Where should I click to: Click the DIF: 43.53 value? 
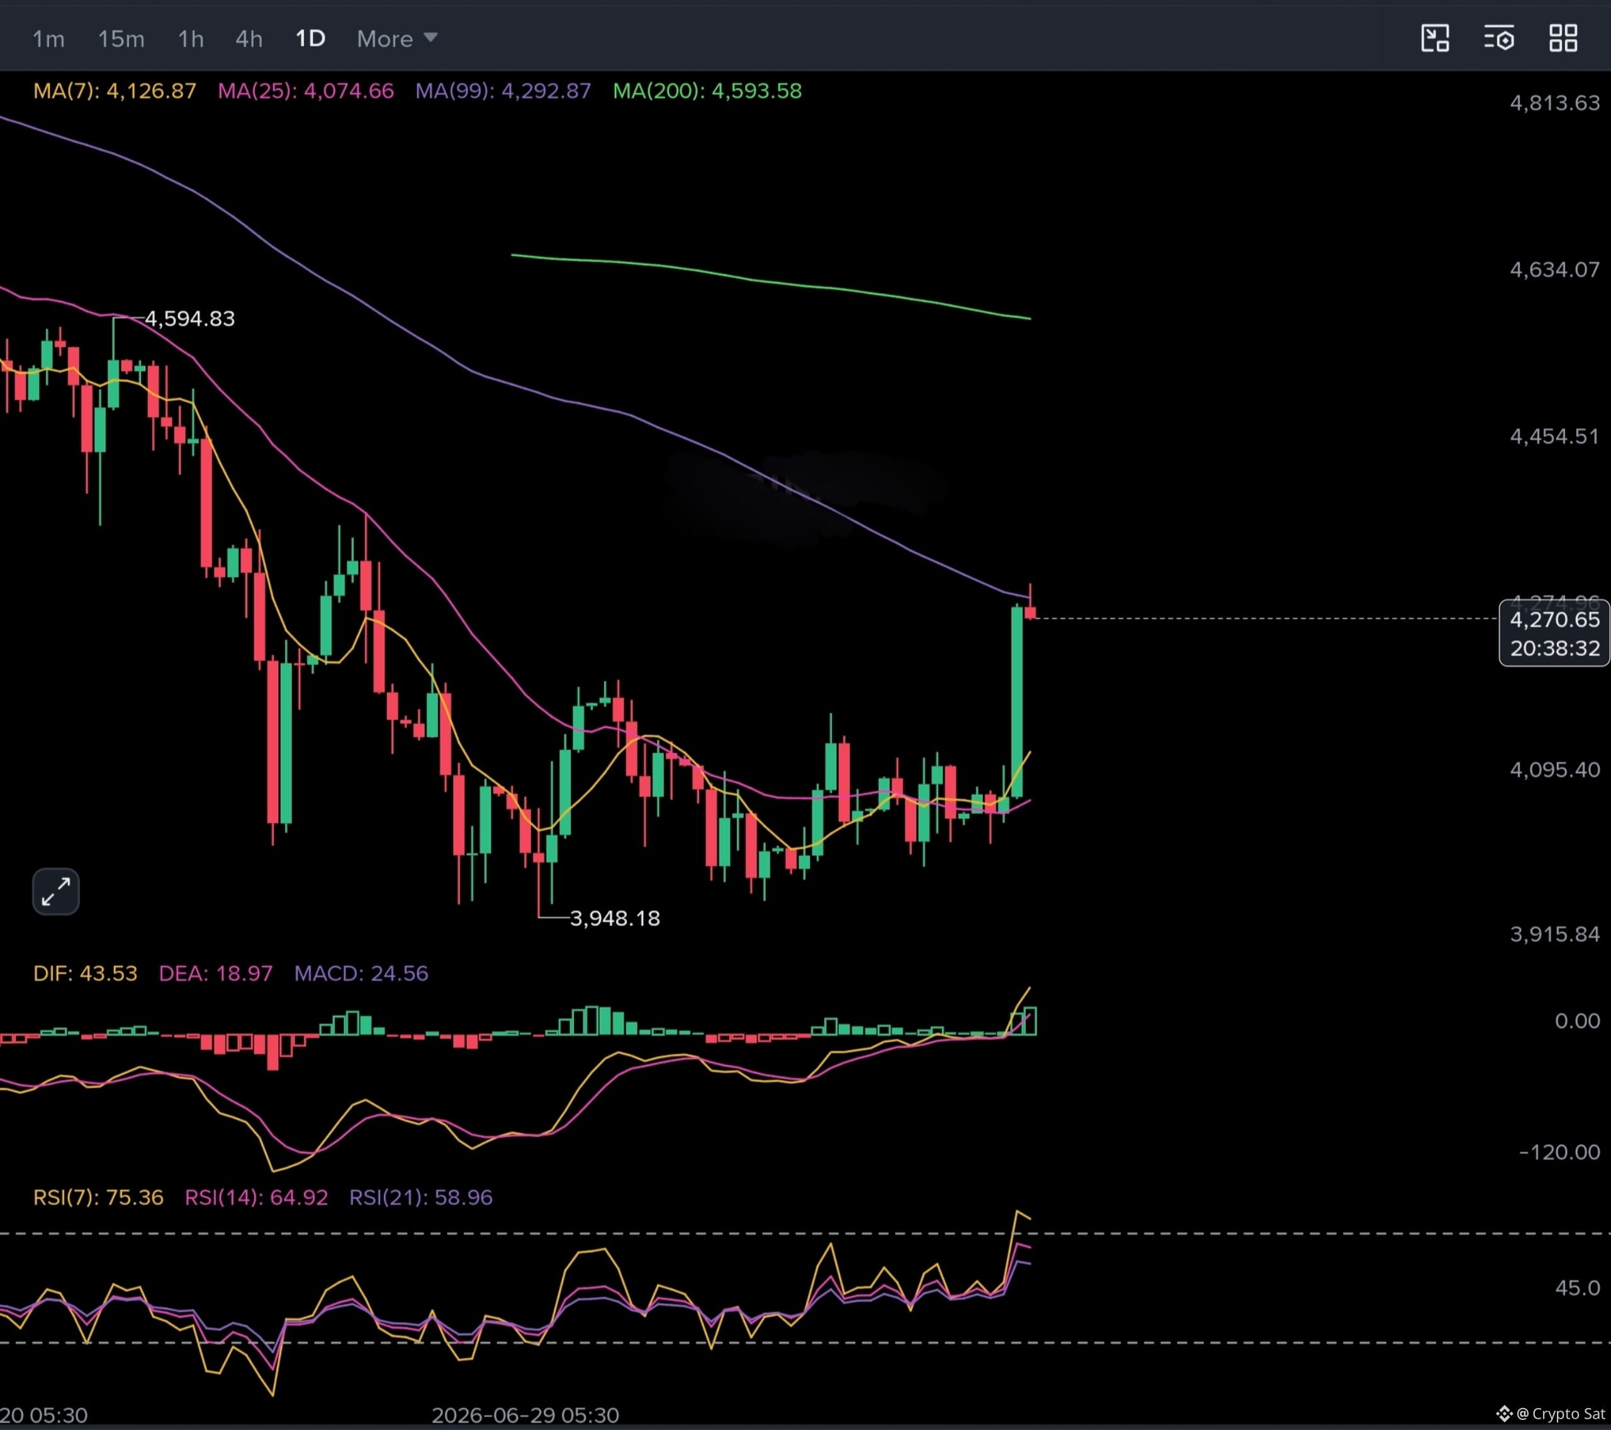[x=85, y=973]
